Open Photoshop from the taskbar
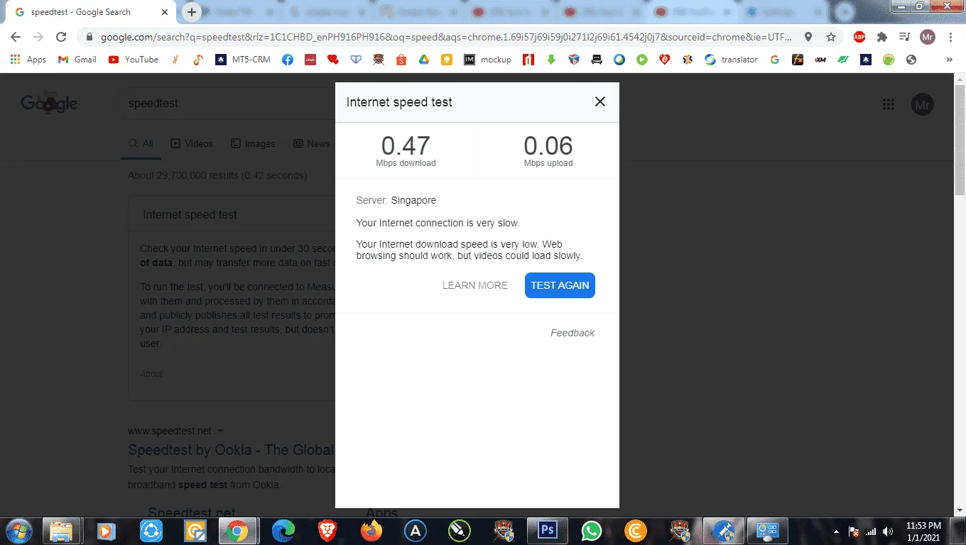This screenshot has height=545, width=966. 548,530
